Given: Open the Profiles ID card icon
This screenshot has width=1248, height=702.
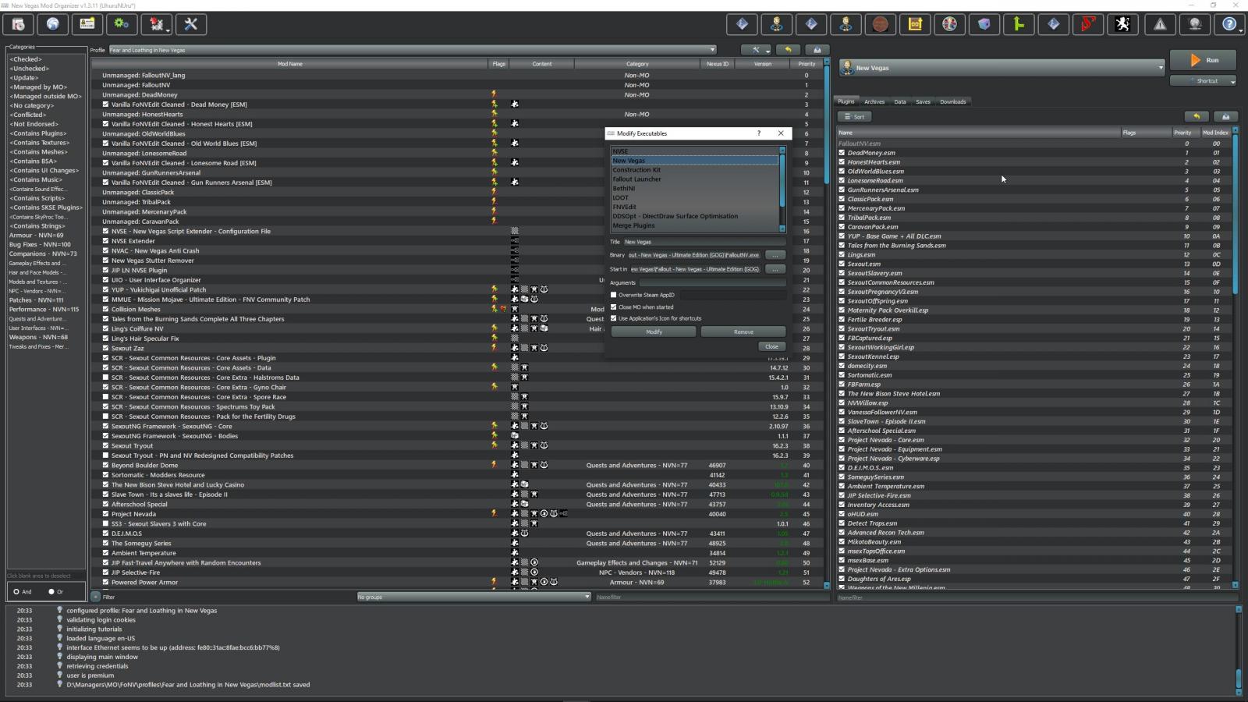Looking at the screenshot, I should pos(87,24).
